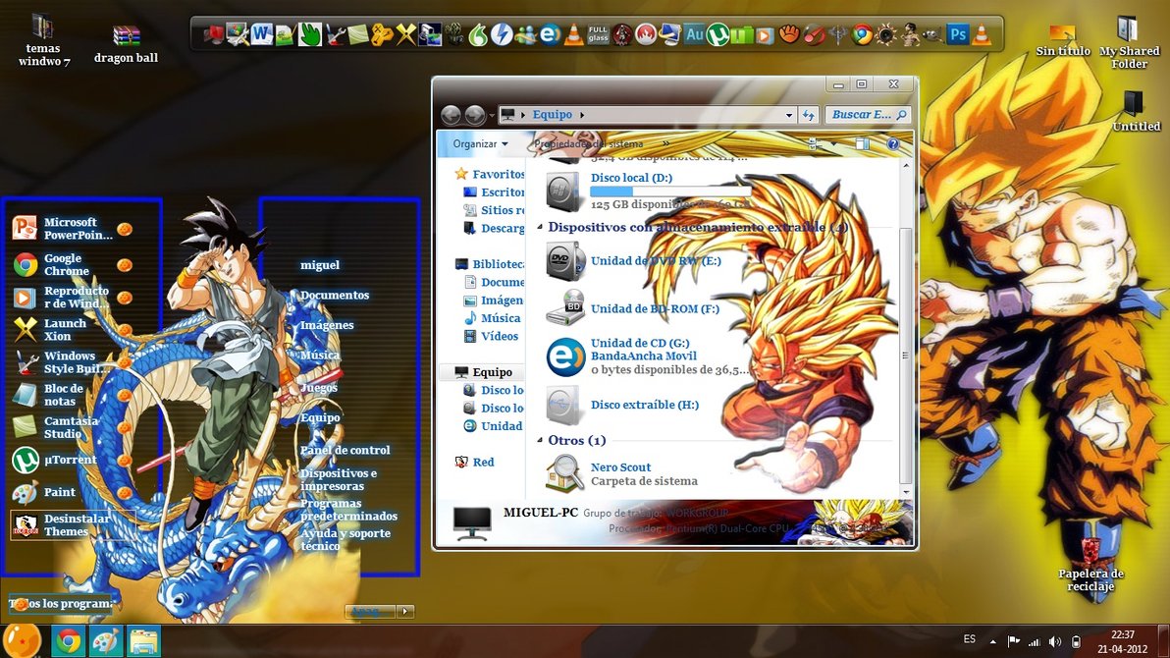The height and width of the screenshot is (658, 1170).
Task: Open the Organizar dropdown menu
Action: (x=480, y=143)
